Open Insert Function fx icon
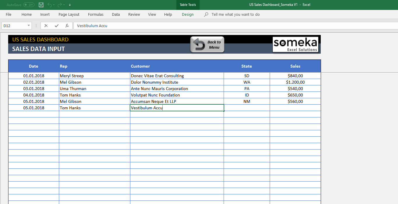Screen dimensions: 398x204 (x=67, y=26)
